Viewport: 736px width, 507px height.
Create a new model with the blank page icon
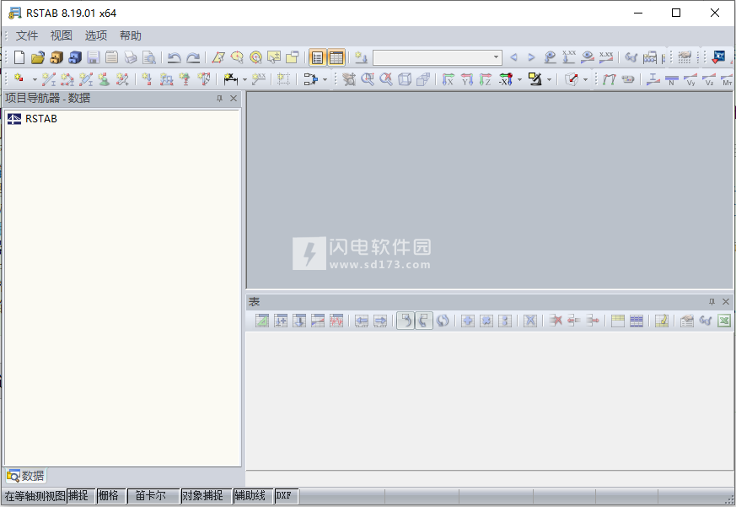point(19,57)
